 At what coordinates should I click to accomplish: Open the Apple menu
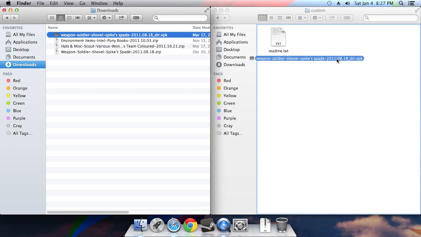(8, 3)
